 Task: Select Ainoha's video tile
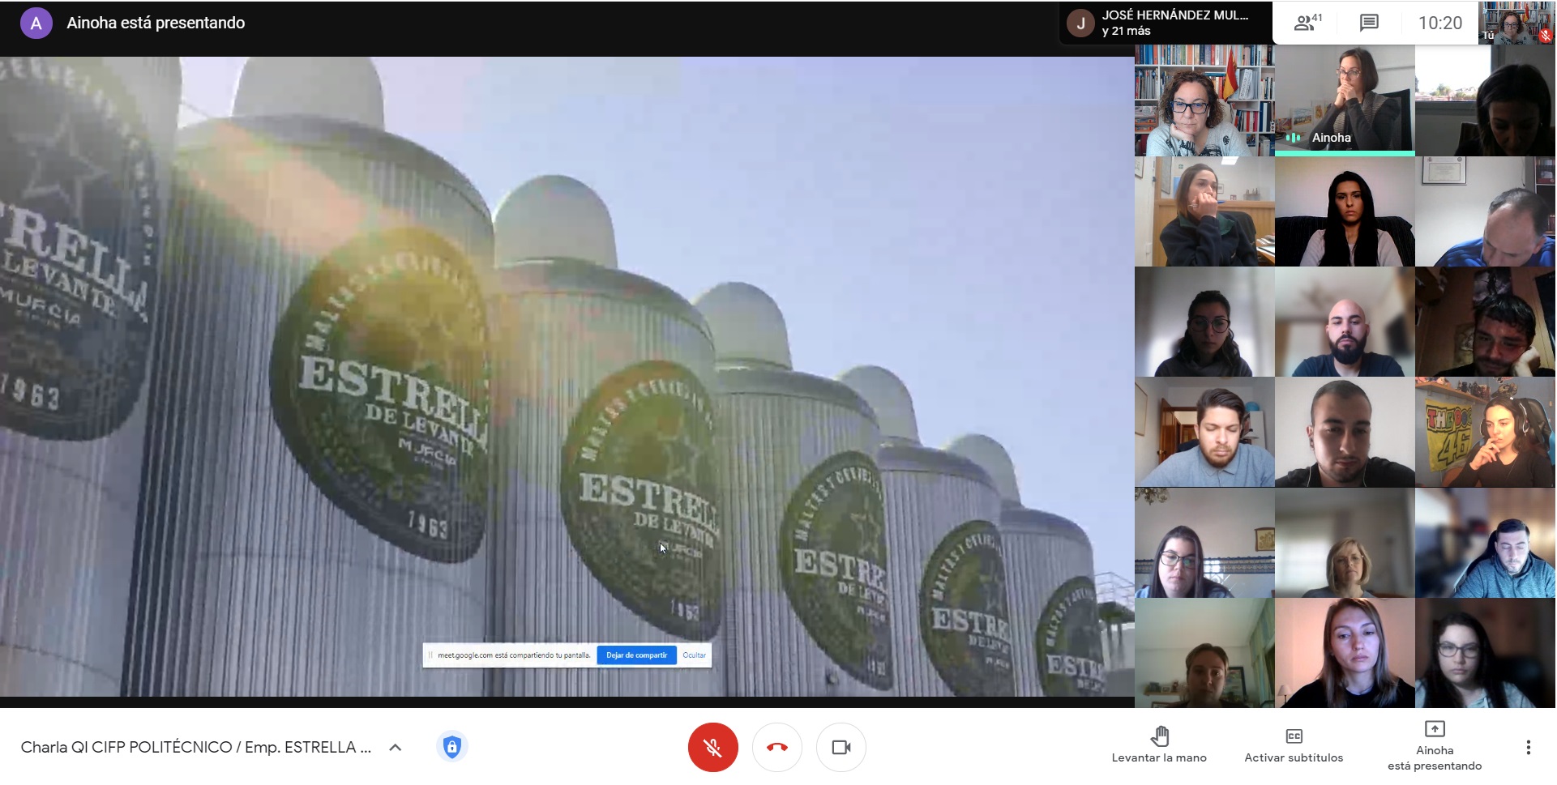[x=1345, y=100]
